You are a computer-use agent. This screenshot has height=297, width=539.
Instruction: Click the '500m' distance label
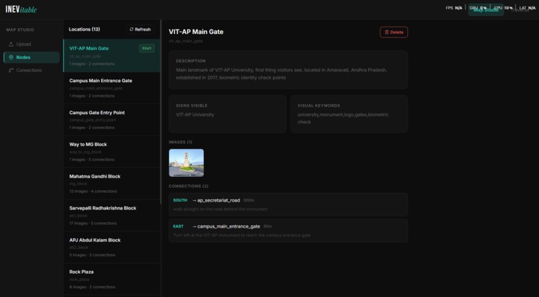[249, 200]
